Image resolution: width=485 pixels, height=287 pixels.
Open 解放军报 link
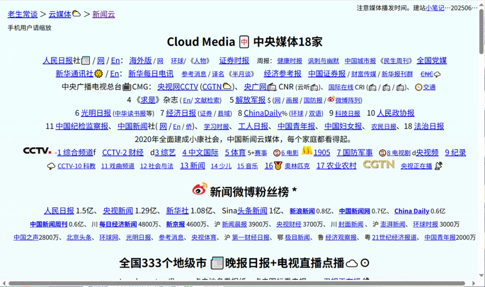point(250,100)
